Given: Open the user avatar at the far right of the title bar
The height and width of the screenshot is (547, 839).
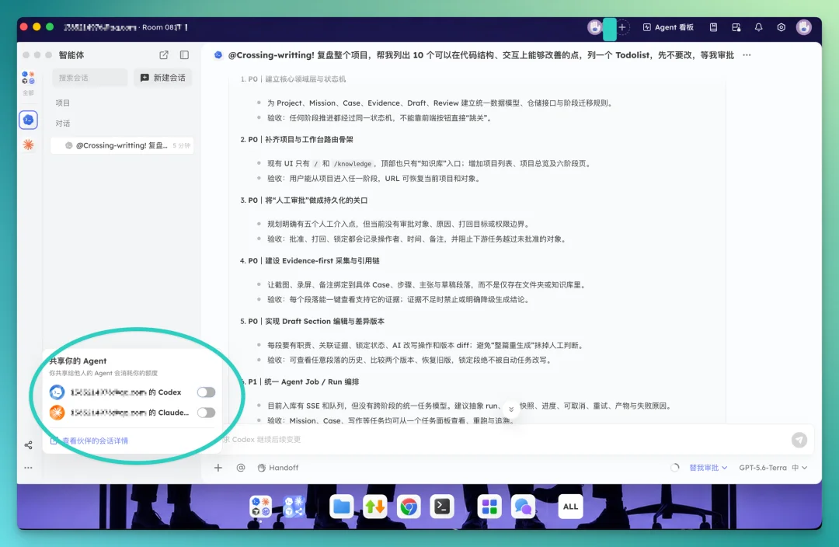Looking at the screenshot, I should pos(804,27).
